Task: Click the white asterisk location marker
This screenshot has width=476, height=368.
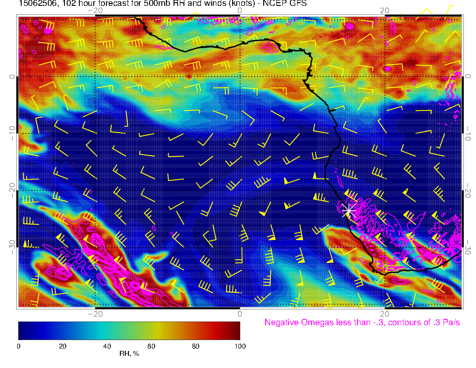Action: [349, 211]
